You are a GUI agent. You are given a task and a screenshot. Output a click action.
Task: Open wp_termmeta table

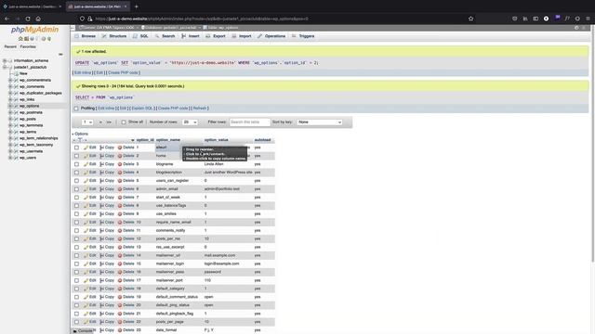[31, 125]
